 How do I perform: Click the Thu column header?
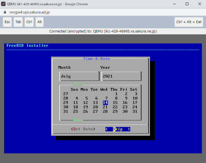pos(114,89)
